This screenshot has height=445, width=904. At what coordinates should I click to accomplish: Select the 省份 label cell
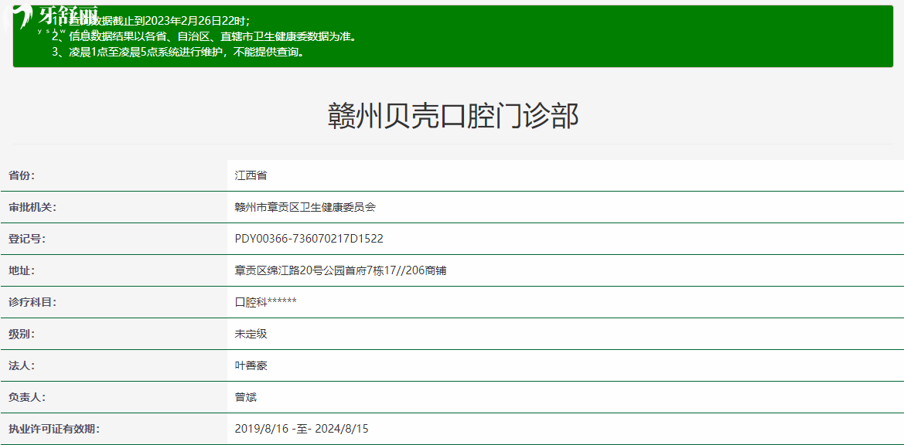tap(114, 175)
